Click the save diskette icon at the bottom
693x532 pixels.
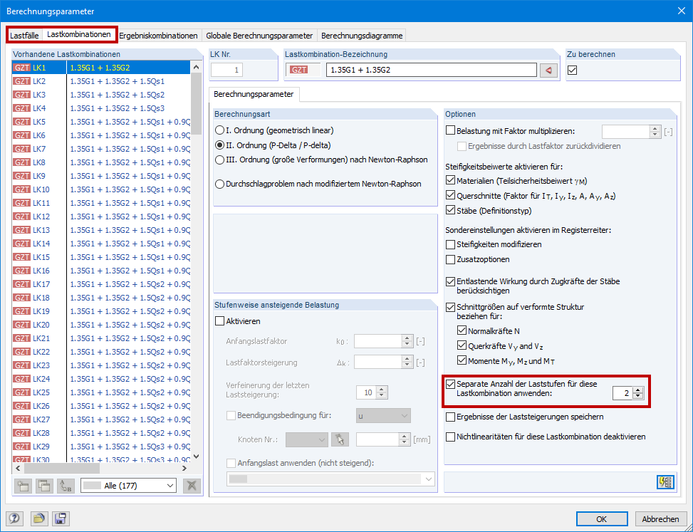coord(61,518)
